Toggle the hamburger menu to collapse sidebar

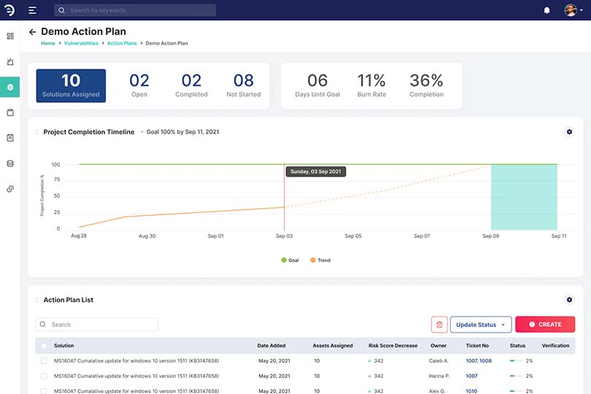pyautogui.click(x=32, y=10)
